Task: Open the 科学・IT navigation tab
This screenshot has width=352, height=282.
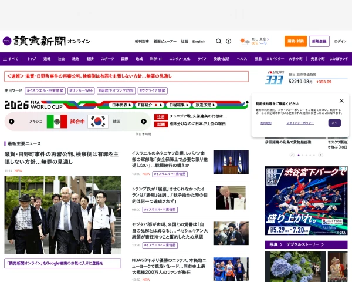Action: click(156, 59)
